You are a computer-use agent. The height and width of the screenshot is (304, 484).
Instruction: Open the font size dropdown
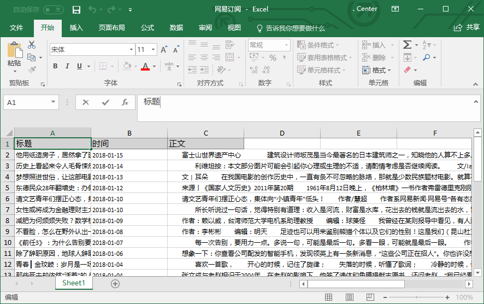point(153,49)
